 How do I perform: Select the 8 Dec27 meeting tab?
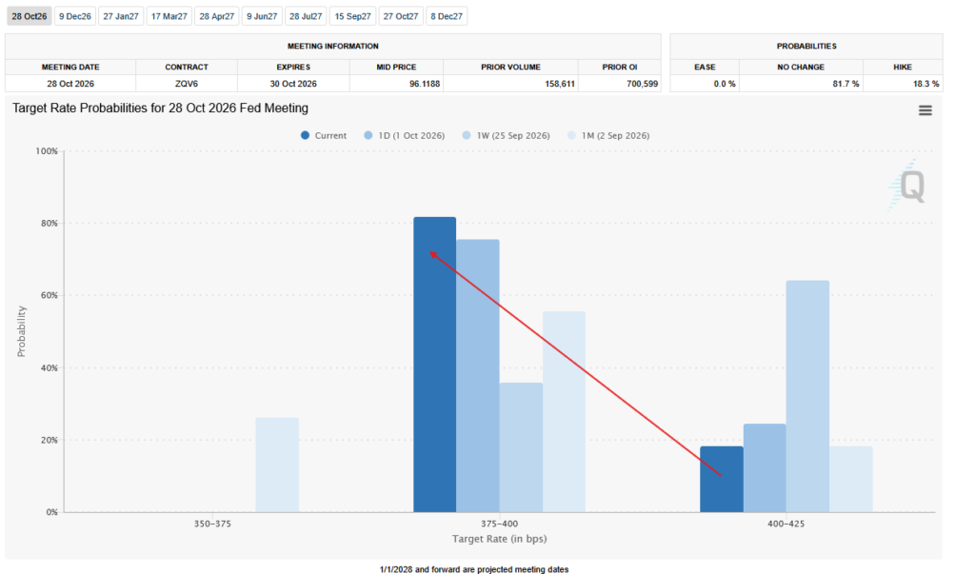pos(447,16)
